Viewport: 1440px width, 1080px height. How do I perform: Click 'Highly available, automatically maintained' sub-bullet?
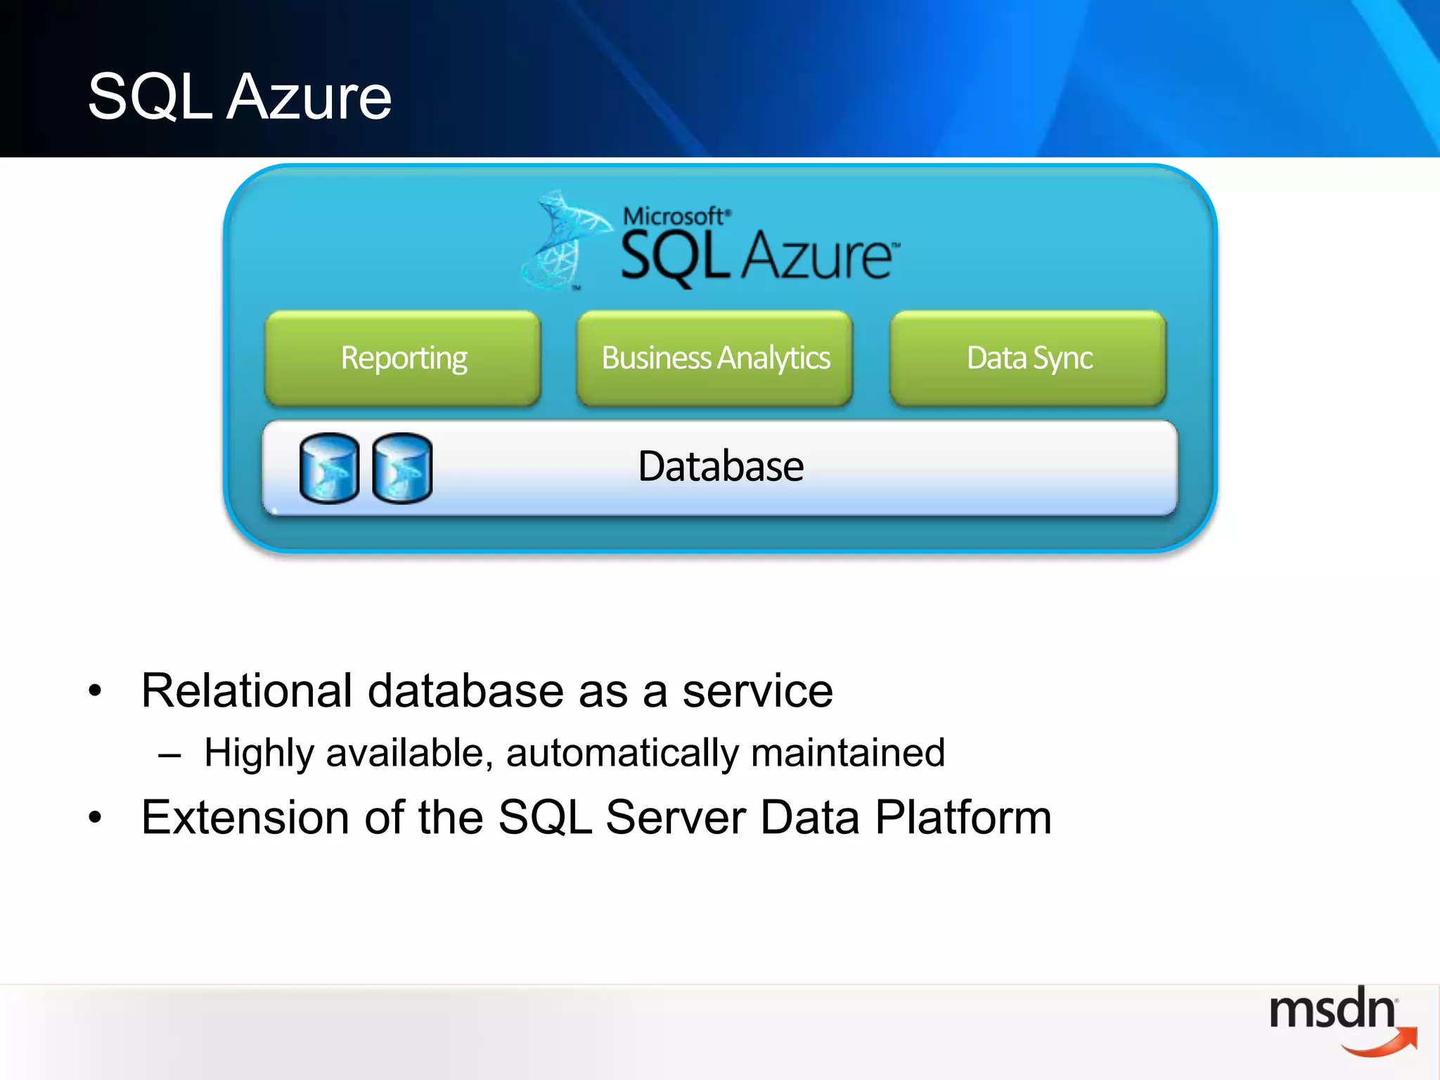[x=574, y=753]
